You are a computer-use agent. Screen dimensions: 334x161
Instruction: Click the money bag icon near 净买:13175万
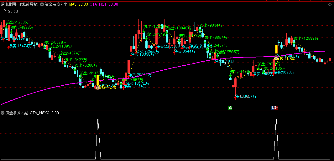pos(98,87)
